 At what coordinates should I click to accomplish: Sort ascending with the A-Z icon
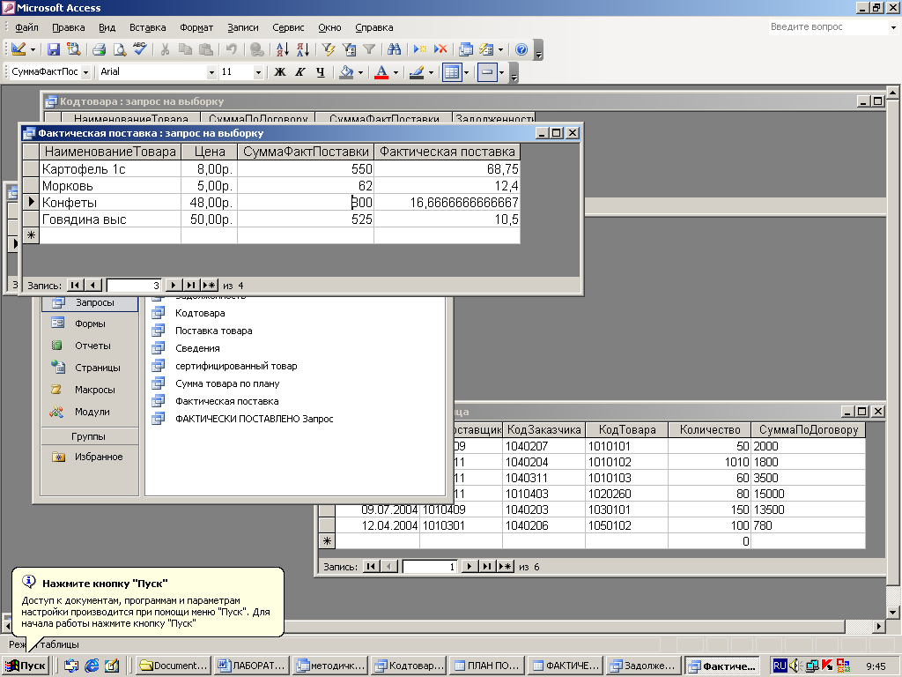pyautogui.click(x=283, y=49)
